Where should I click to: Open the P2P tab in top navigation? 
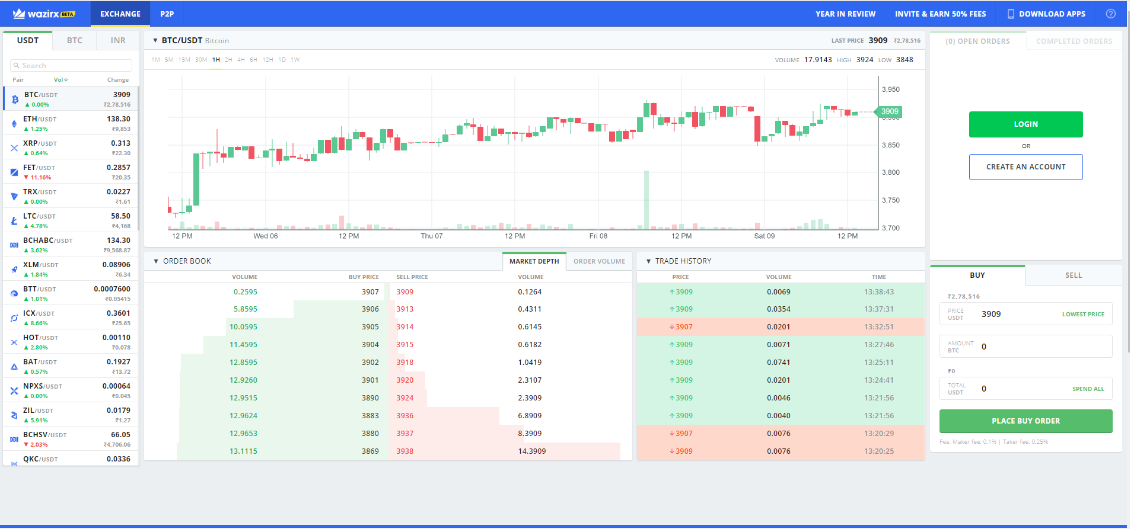click(167, 14)
